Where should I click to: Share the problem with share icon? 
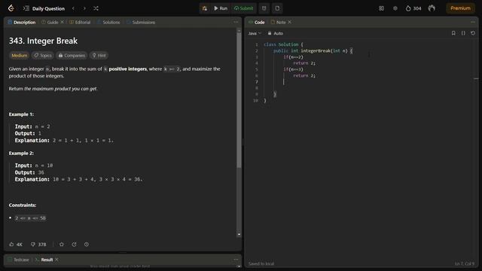(x=74, y=244)
